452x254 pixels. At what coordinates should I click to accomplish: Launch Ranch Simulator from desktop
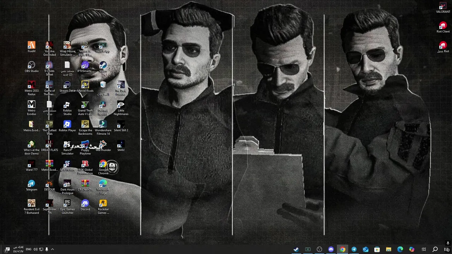pyautogui.click(x=67, y=147)
